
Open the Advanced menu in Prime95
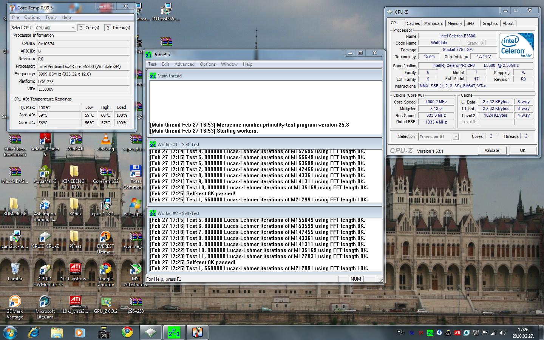pos(184,64)
